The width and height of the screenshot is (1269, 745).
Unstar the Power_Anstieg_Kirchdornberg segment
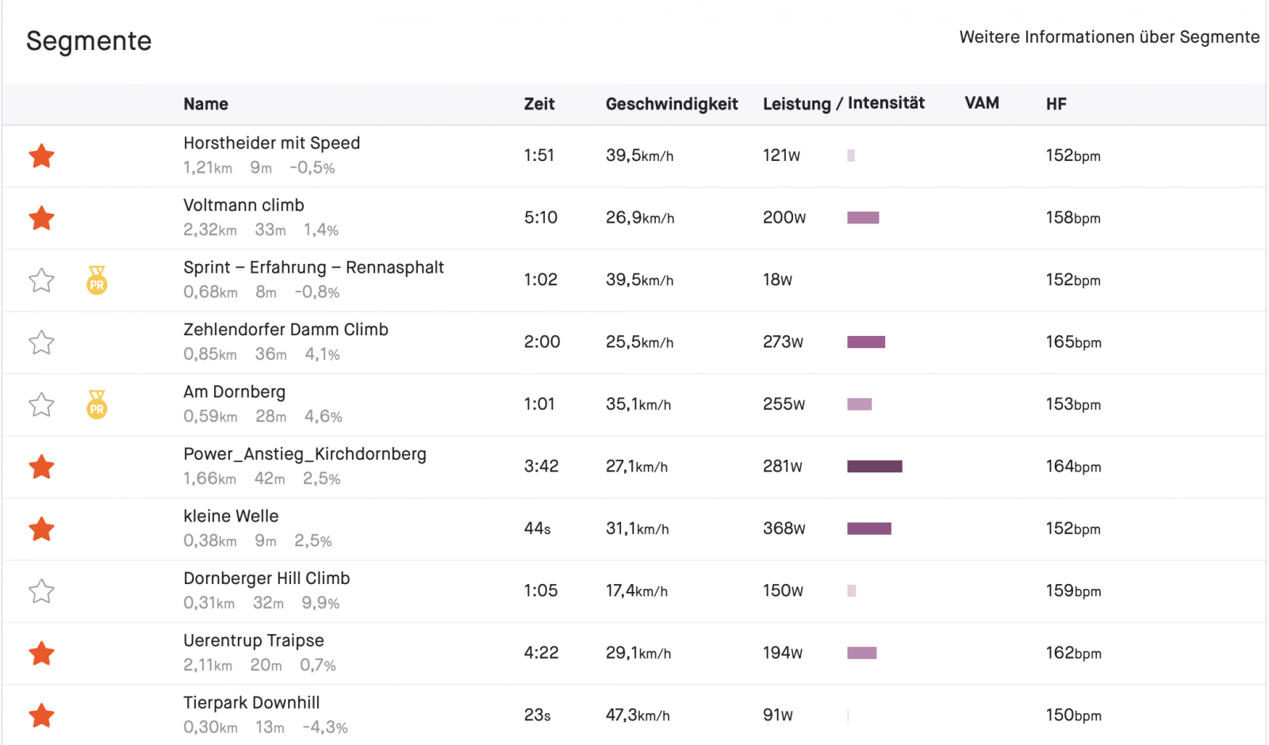41,467
